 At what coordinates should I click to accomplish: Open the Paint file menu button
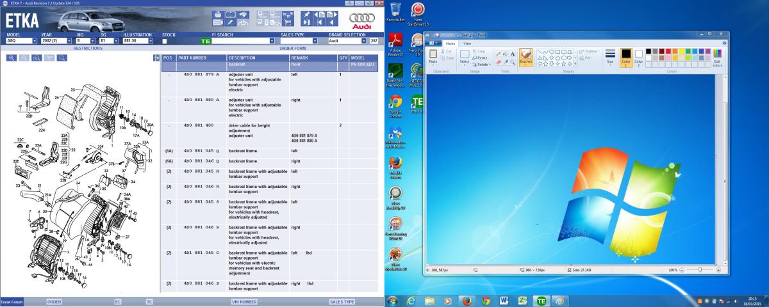(433, 43)
